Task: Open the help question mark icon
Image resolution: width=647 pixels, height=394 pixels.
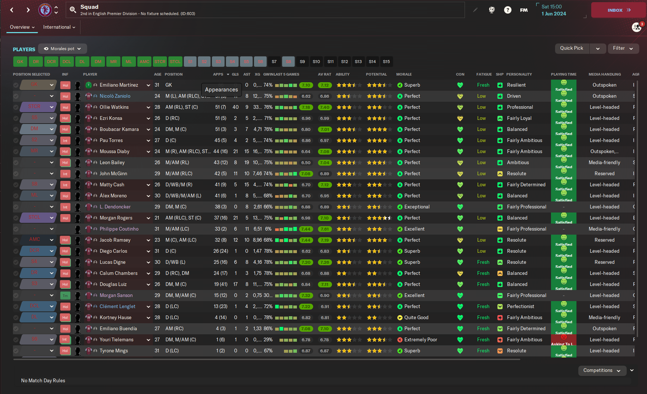Action: tap(507, 10)
